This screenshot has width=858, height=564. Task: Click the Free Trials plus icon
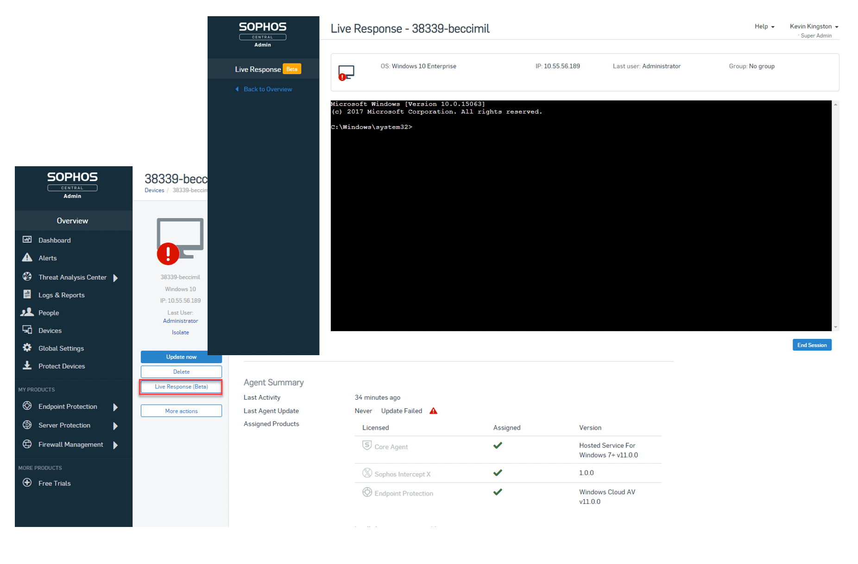tap(27, 483)
